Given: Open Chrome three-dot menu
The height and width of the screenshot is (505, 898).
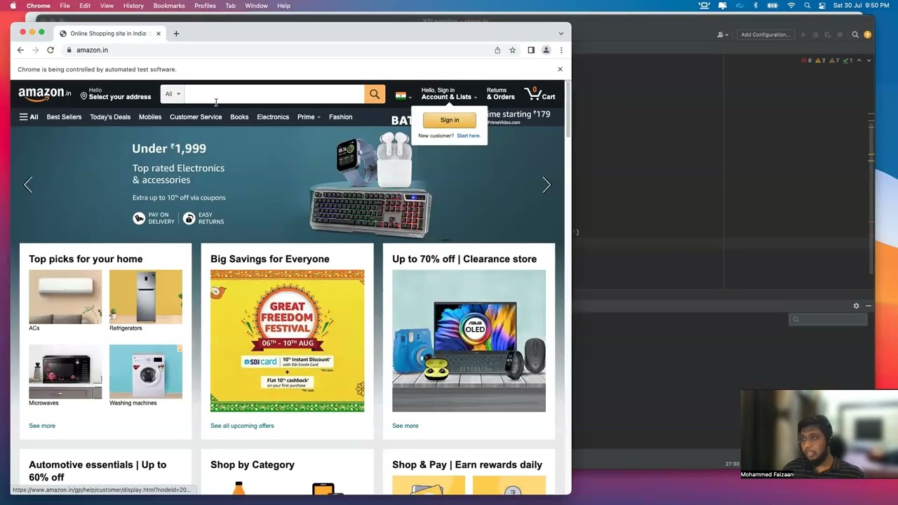Looking at the screenshot, I should click(561, 50).
